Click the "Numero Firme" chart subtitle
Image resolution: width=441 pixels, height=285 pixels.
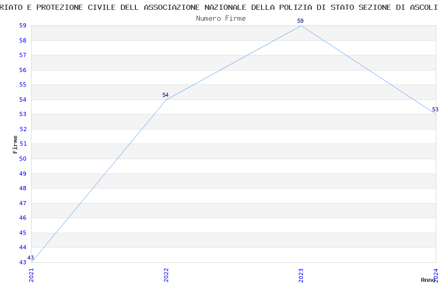click(x=220, y=18)
